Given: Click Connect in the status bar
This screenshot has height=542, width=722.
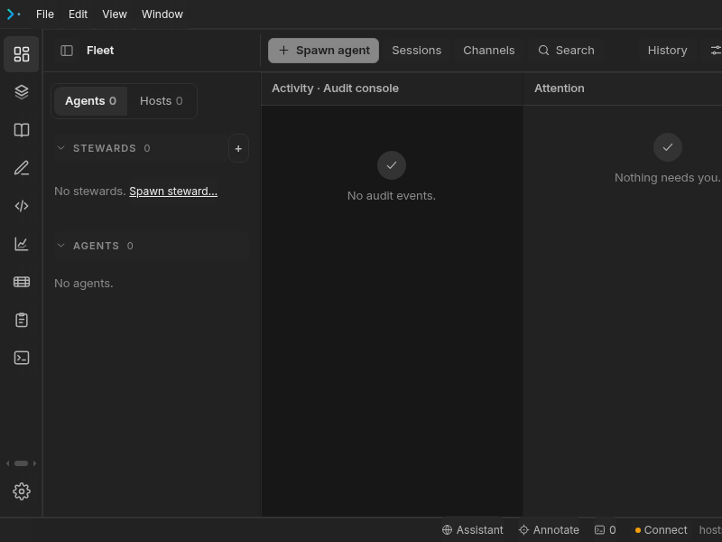Looking at the screenshot, I should click(x=661, y=530).
